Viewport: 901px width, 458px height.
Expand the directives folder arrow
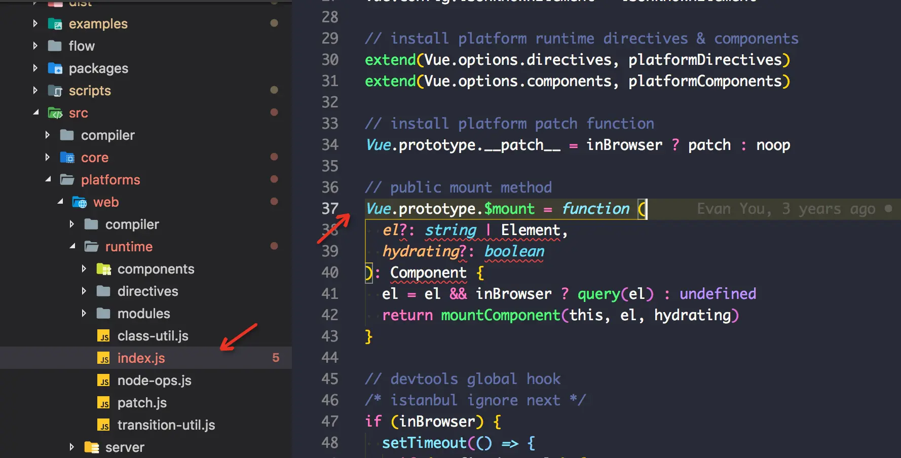click(x=84, y=291)
